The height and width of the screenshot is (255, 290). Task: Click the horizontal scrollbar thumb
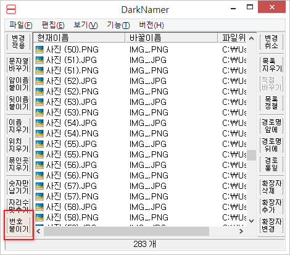coord(126,231)
